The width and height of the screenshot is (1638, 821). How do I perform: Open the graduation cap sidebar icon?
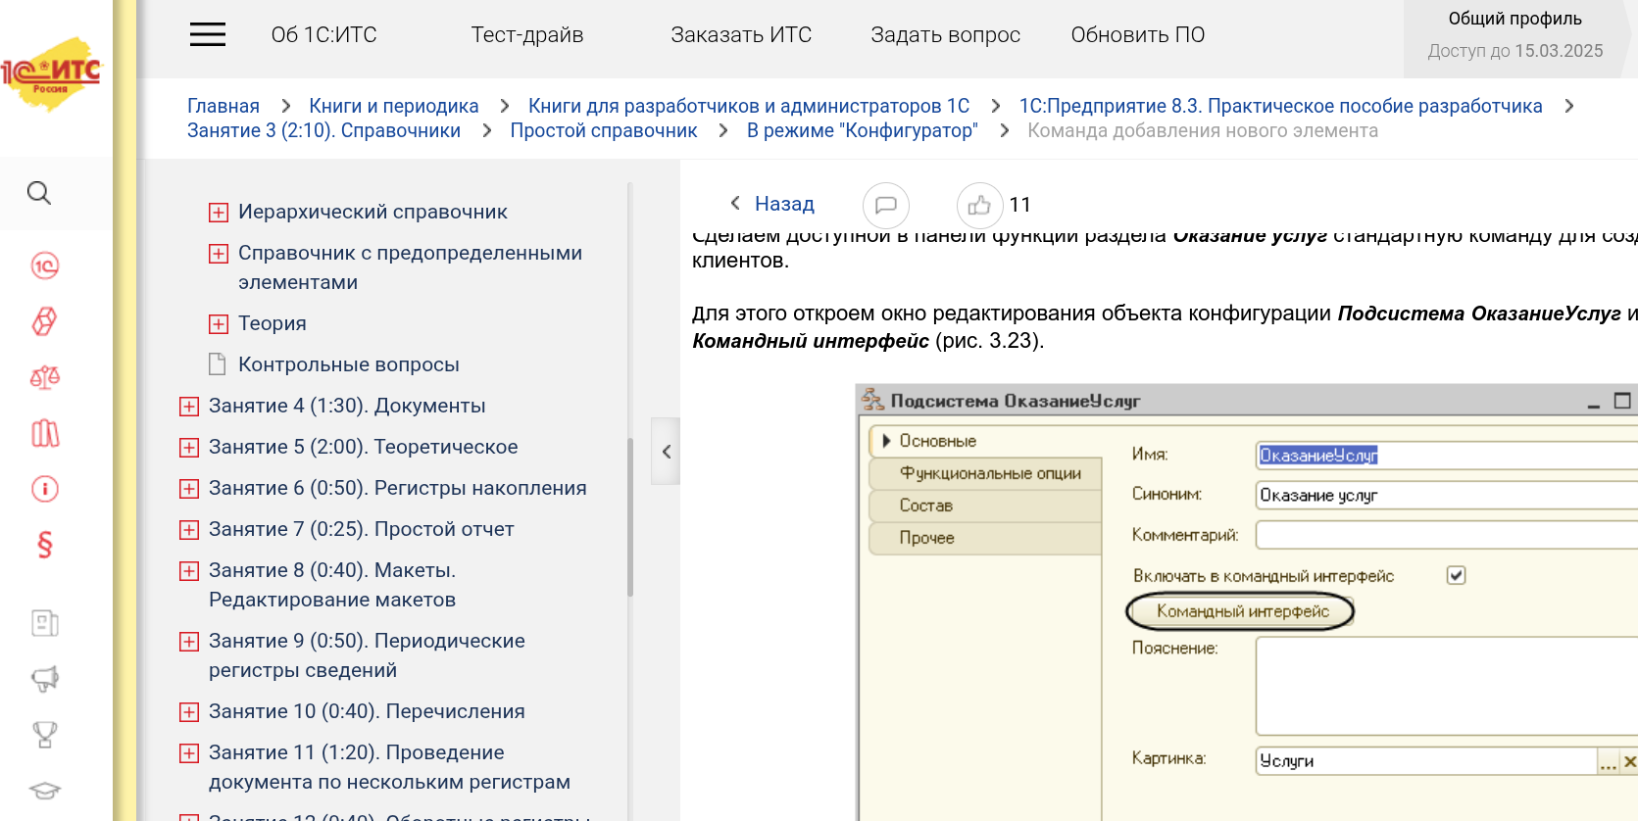(45, 791)
